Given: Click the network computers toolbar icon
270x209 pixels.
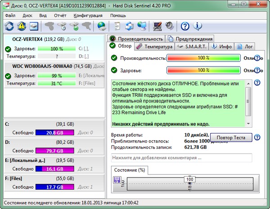Looking at the screenshot, I should (142, 26).
